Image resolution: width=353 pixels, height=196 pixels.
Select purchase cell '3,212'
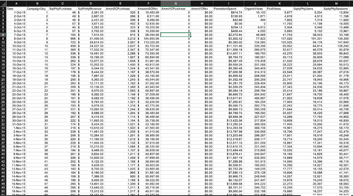[x=120, y=39]
